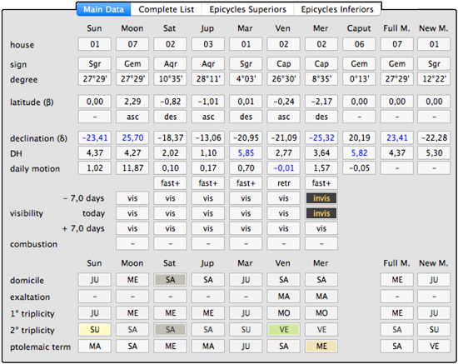Click the Mars DH value 5,85
458x364 pixels.
246,152
